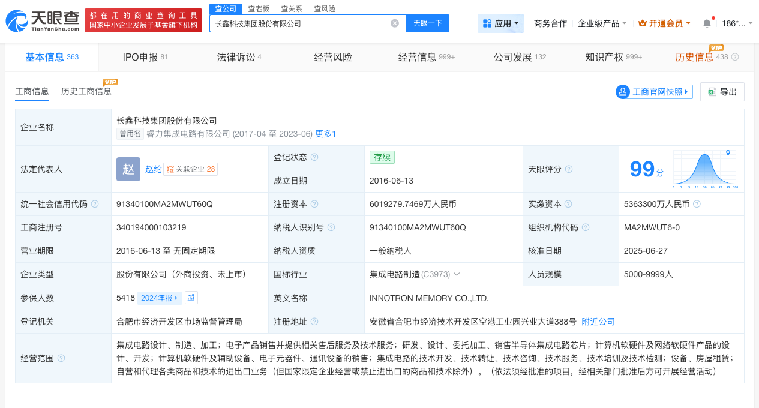Click the 曾用名 label tag
Screen dimensions: 759x408
pyautogui.click(x=130, y=134)
